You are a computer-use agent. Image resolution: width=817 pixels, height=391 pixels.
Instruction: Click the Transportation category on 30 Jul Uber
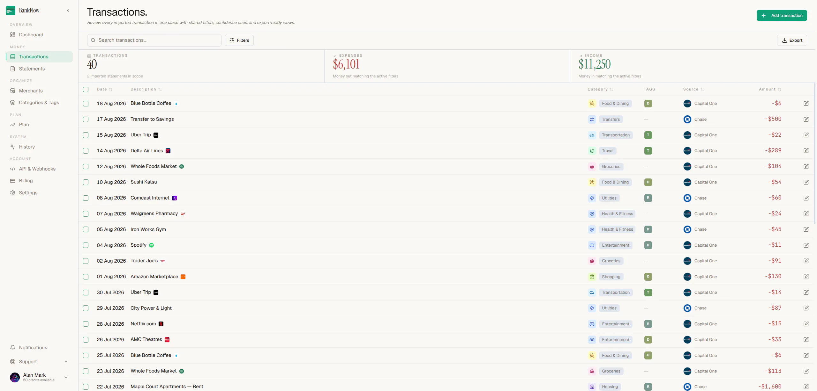pyautogui.click(x=616, y=293)
